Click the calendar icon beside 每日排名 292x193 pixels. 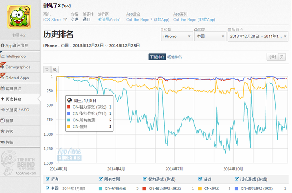2,89
